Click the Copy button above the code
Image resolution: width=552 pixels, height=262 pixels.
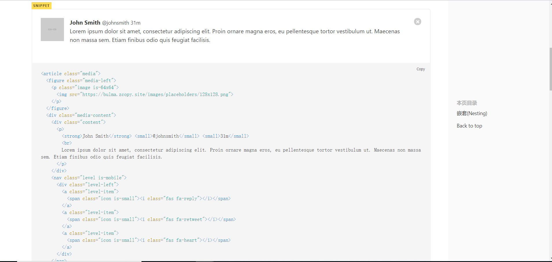[420, 69]
